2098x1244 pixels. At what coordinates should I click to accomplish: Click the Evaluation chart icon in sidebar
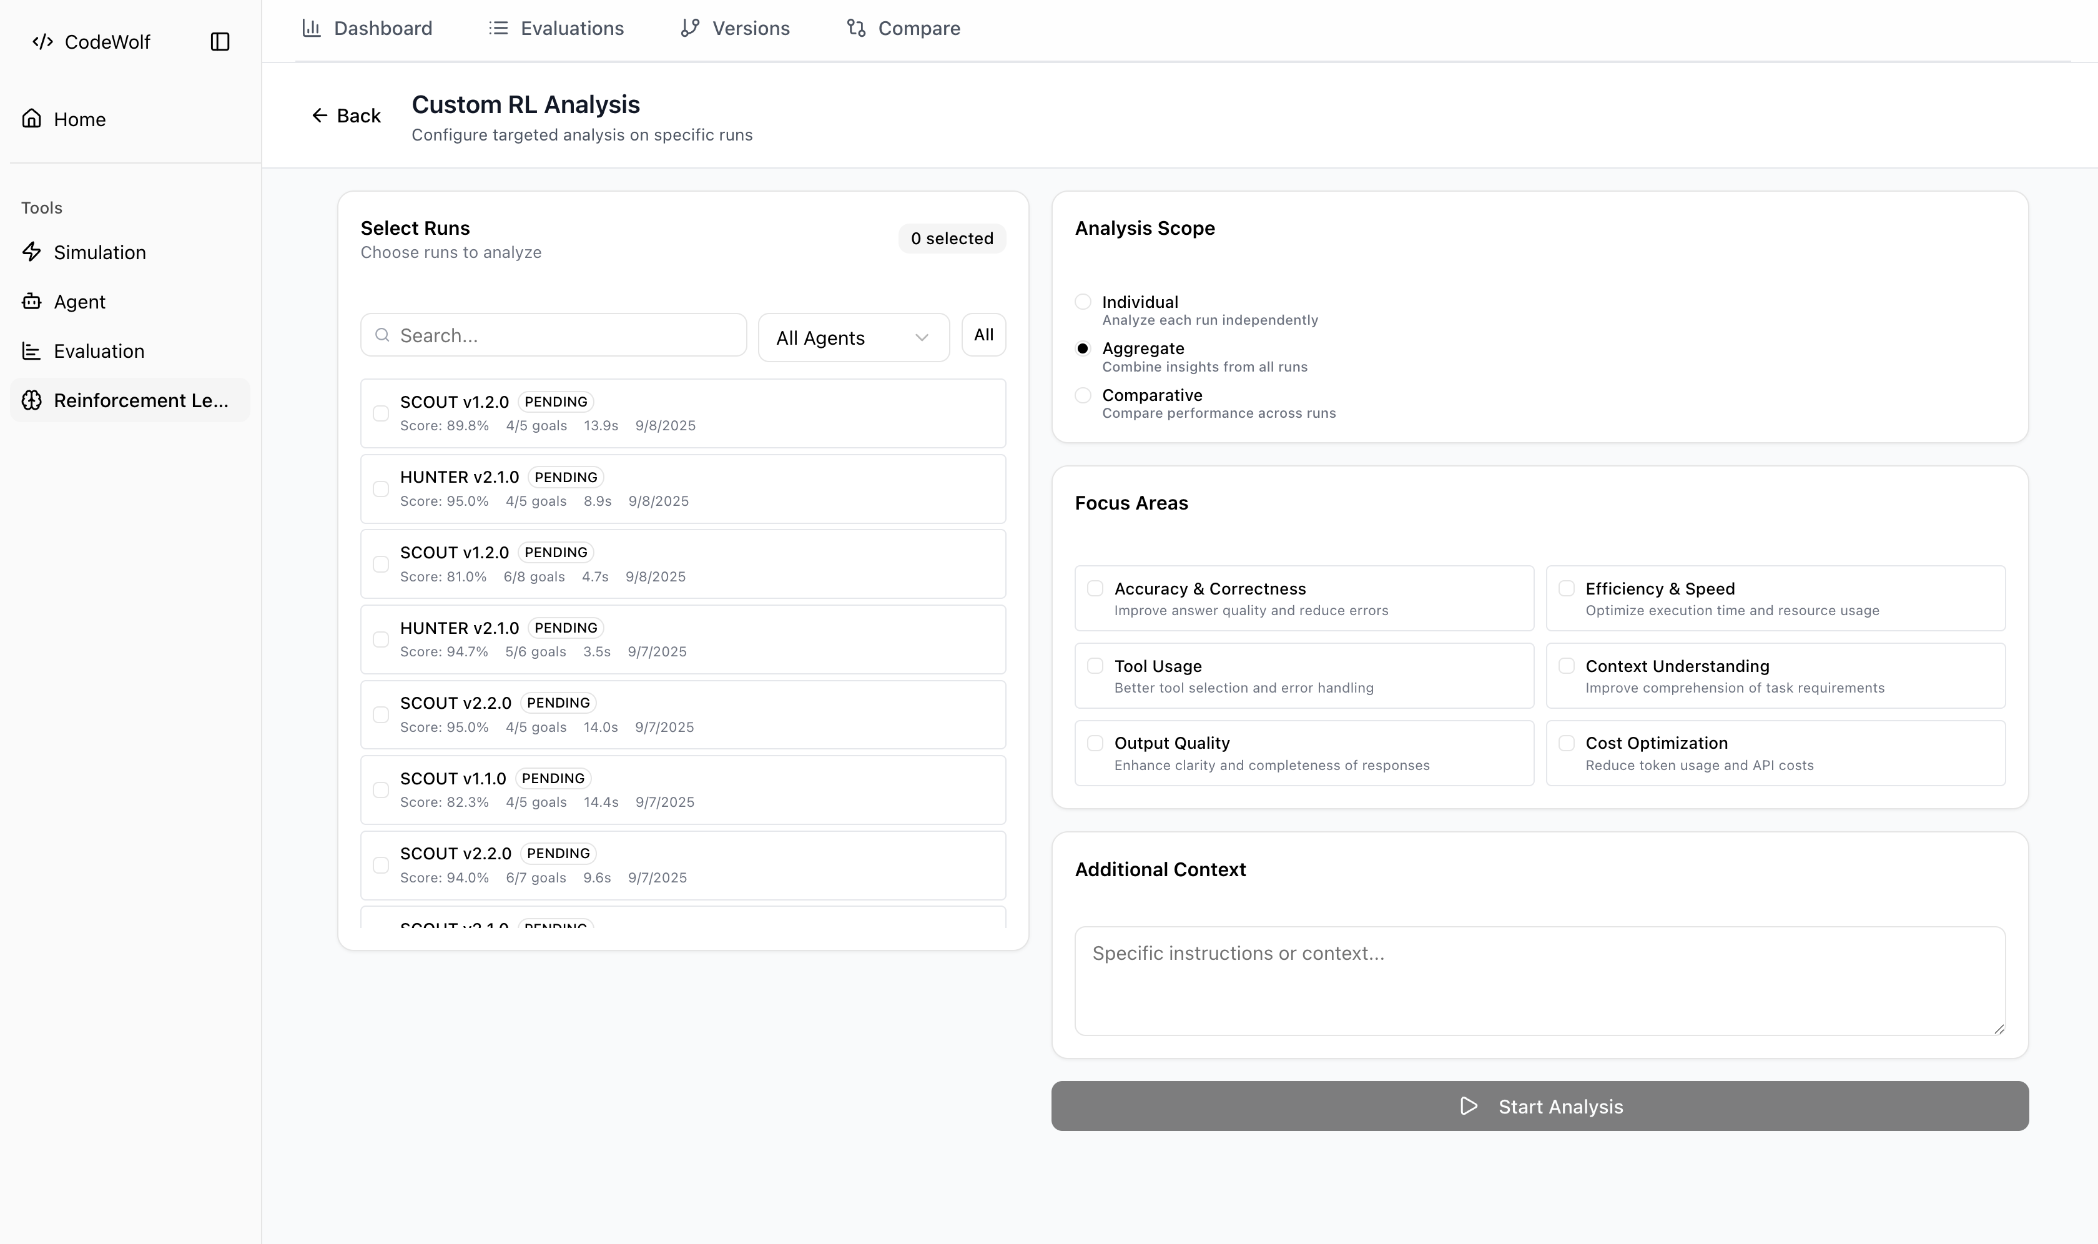(32, 350)
